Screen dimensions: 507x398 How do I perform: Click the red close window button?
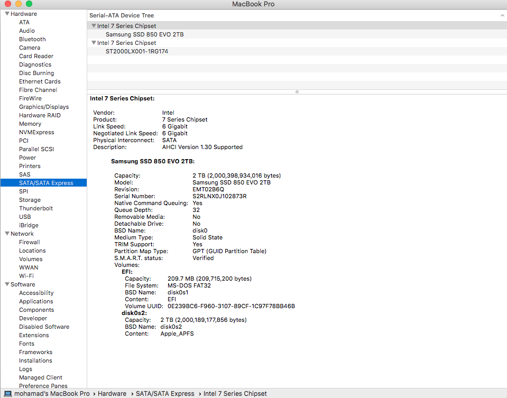(8, 4)
